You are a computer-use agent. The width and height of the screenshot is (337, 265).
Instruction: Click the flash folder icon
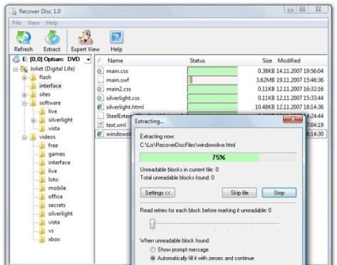tap(33, 77)
